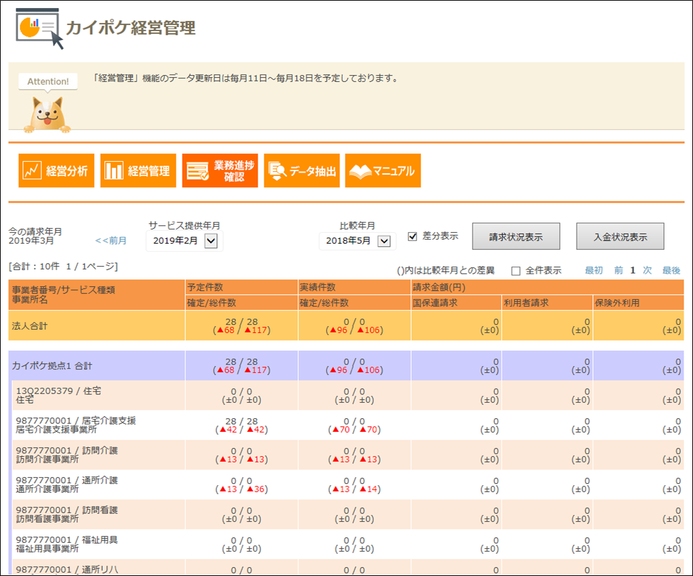Click the Attention dog mascot image
693x576 pixels.
pos(47,115)
